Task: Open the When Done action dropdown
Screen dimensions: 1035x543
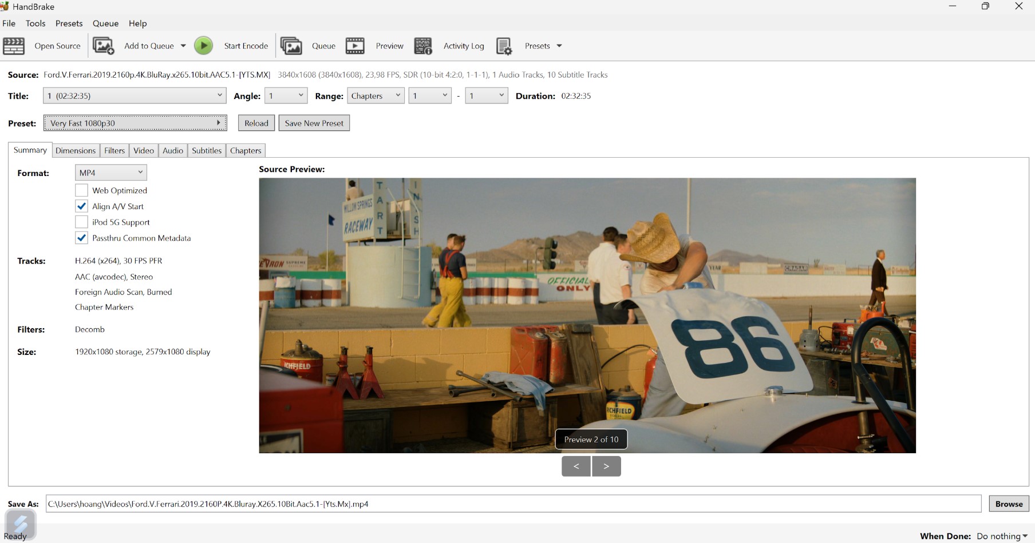Action: [1002, 536]
